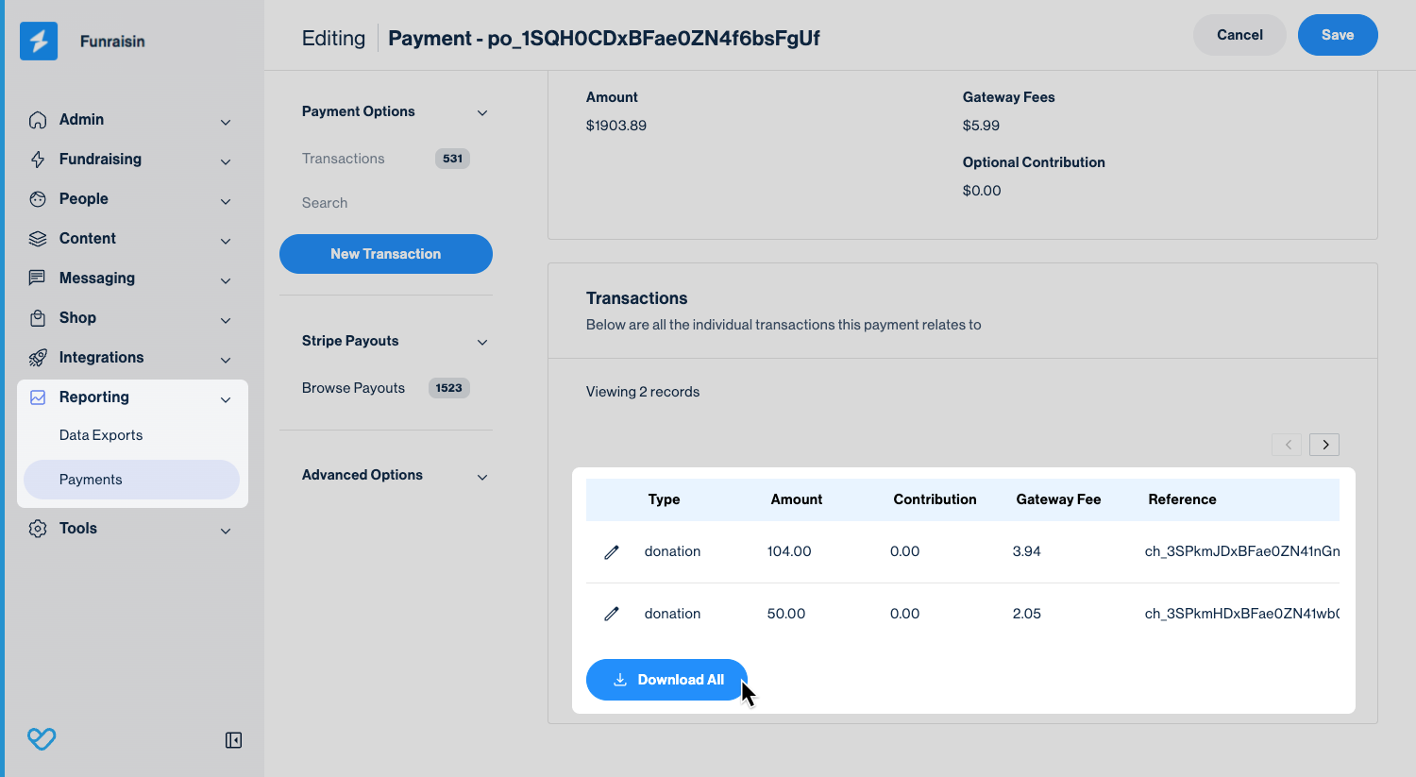Save the payment changes
The image size is (1416, 777).
pos(1337,35)
